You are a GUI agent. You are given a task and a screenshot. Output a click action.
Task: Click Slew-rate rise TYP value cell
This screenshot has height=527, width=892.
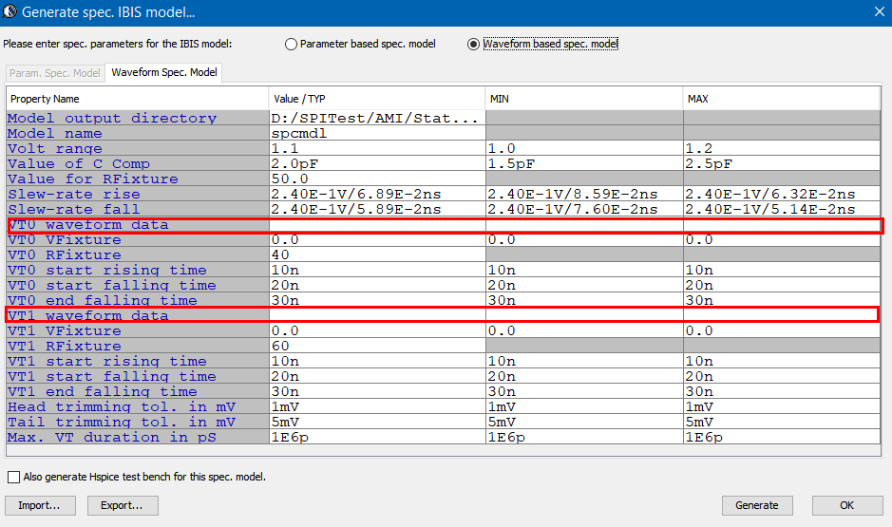(x=376, y=195)
